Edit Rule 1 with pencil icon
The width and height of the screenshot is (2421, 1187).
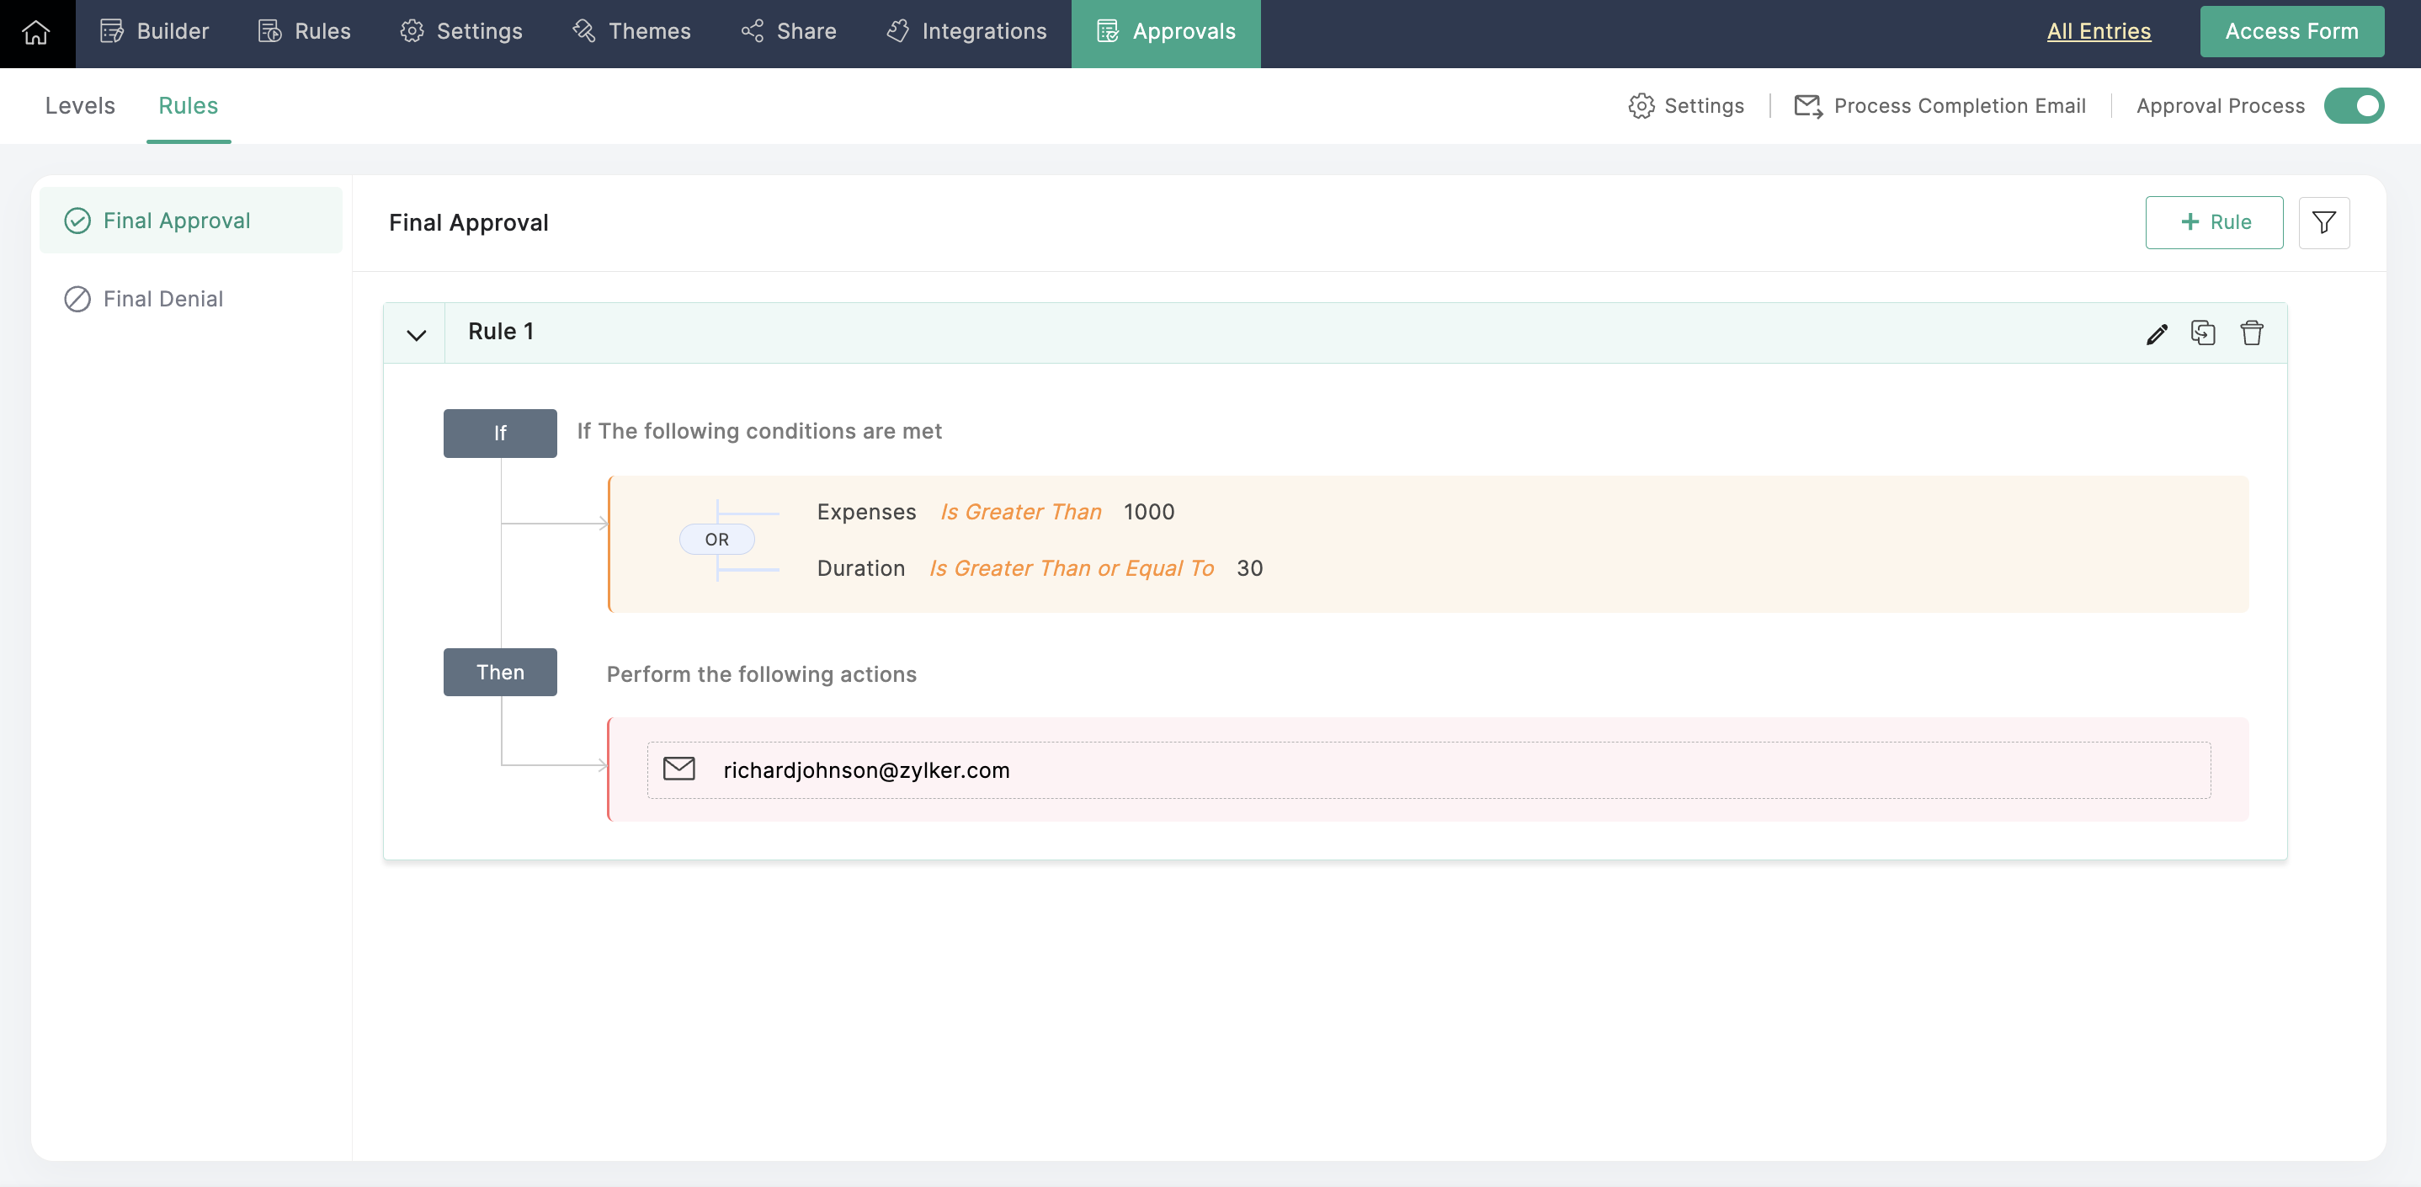[x=2156, y=333]
